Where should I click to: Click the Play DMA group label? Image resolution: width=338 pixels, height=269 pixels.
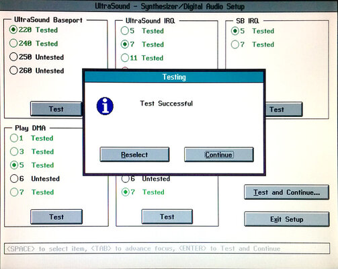point(30,128)
